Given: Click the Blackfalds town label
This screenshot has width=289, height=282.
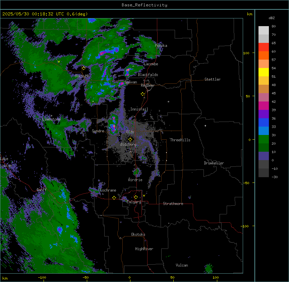Looking at the screenshot, I should tap(148, 75).
